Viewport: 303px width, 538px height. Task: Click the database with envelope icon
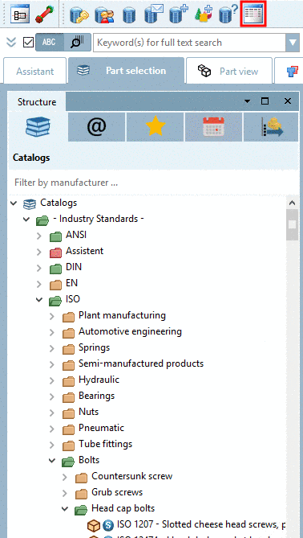154,14
